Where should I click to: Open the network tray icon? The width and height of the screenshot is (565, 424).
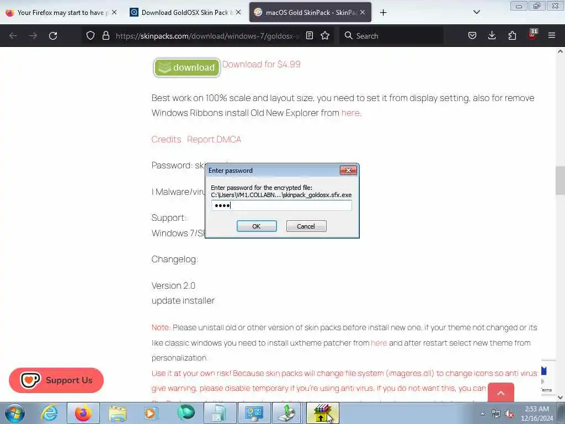click(x=496, y=414)
